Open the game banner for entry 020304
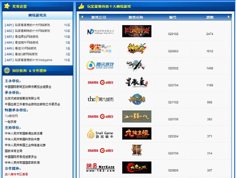This screenshot has width=236, height=178. tap(136, 133)
